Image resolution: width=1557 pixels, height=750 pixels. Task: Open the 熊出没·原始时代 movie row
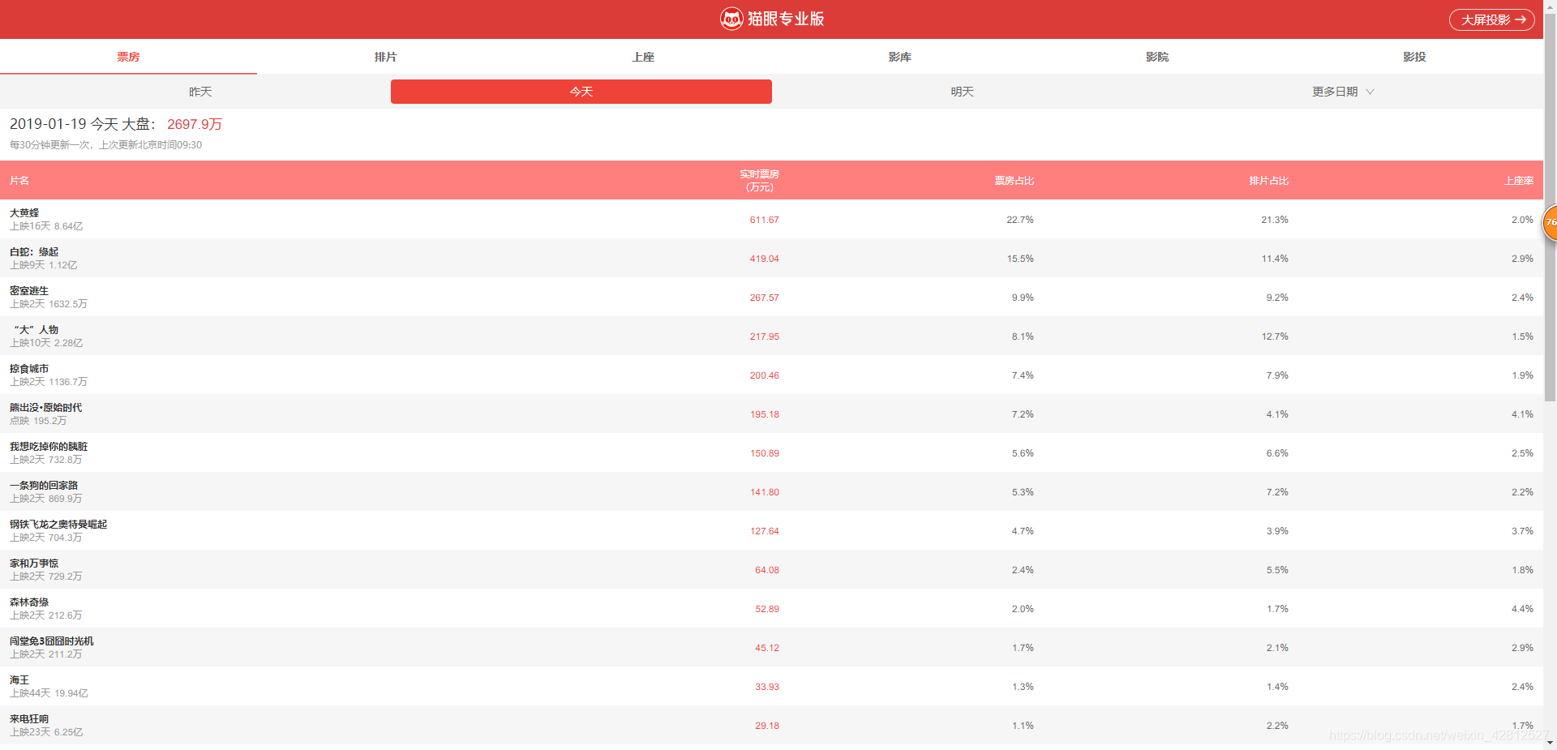coord(771,414)
